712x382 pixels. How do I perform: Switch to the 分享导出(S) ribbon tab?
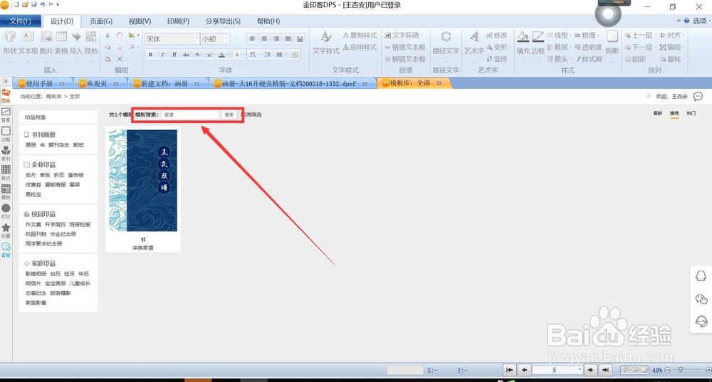point(223,21)
